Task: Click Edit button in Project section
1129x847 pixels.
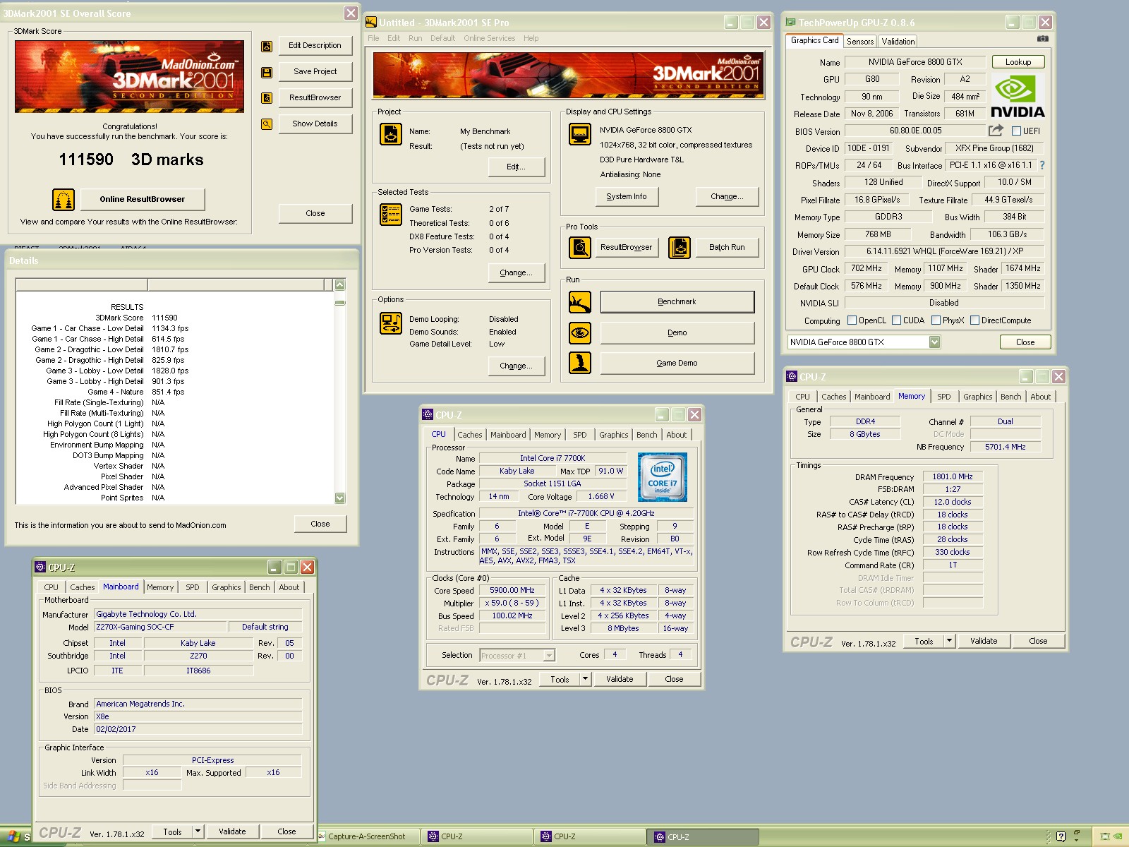Action: (x=516, y=167)
